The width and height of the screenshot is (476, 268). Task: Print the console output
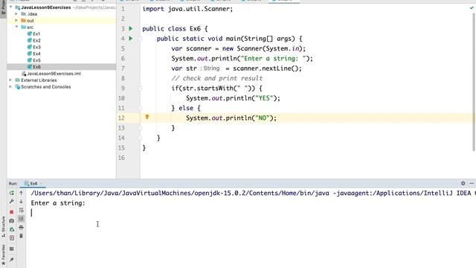point(22,227)
